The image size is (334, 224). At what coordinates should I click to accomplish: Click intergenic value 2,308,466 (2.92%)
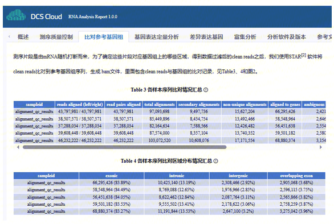(x=238, y=182)
